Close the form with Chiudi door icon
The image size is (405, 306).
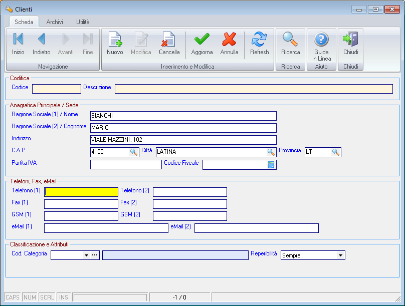click(x=351, y=44)
